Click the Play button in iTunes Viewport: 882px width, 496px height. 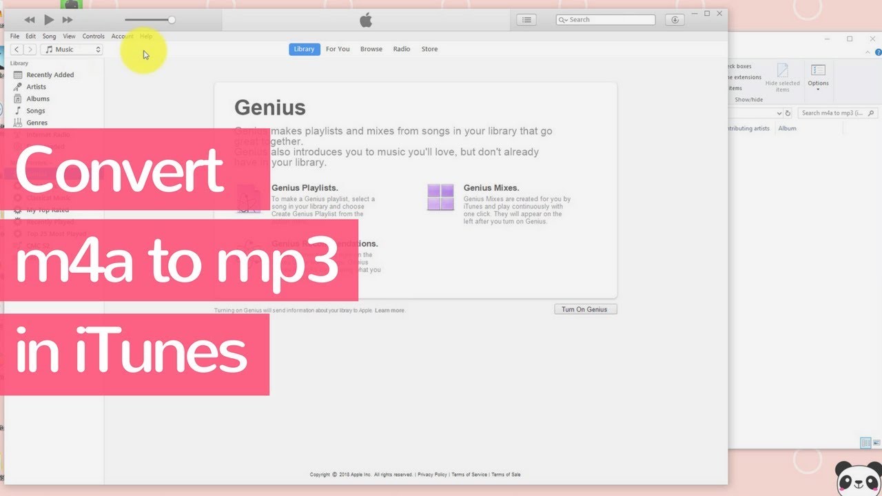point(49,20)
